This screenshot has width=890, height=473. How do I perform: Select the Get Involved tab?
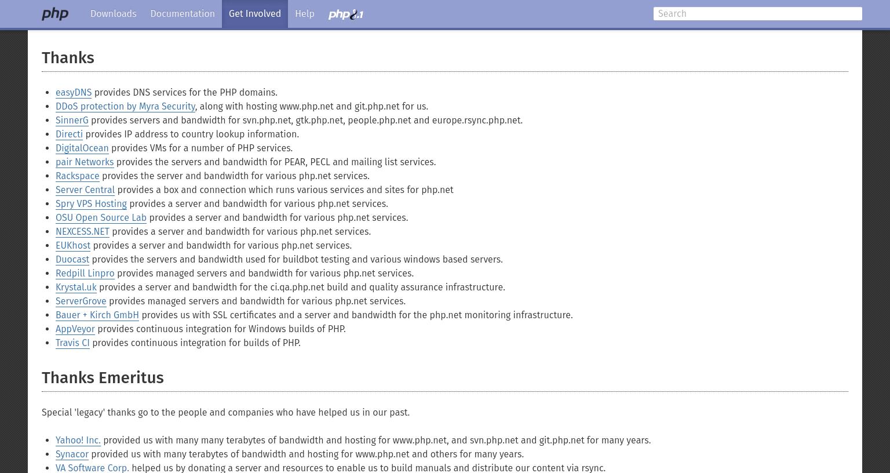pos(255,14)
